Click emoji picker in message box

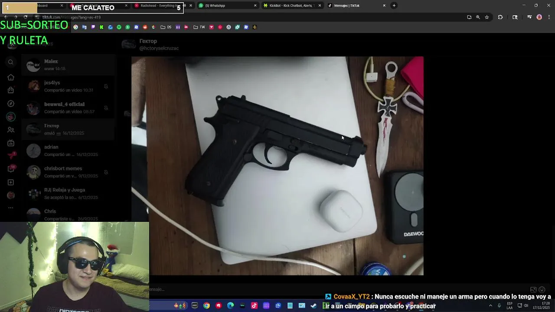click(542, 289)
